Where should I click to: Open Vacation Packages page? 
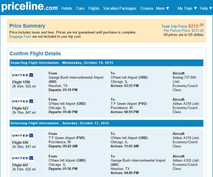[120, 9]
